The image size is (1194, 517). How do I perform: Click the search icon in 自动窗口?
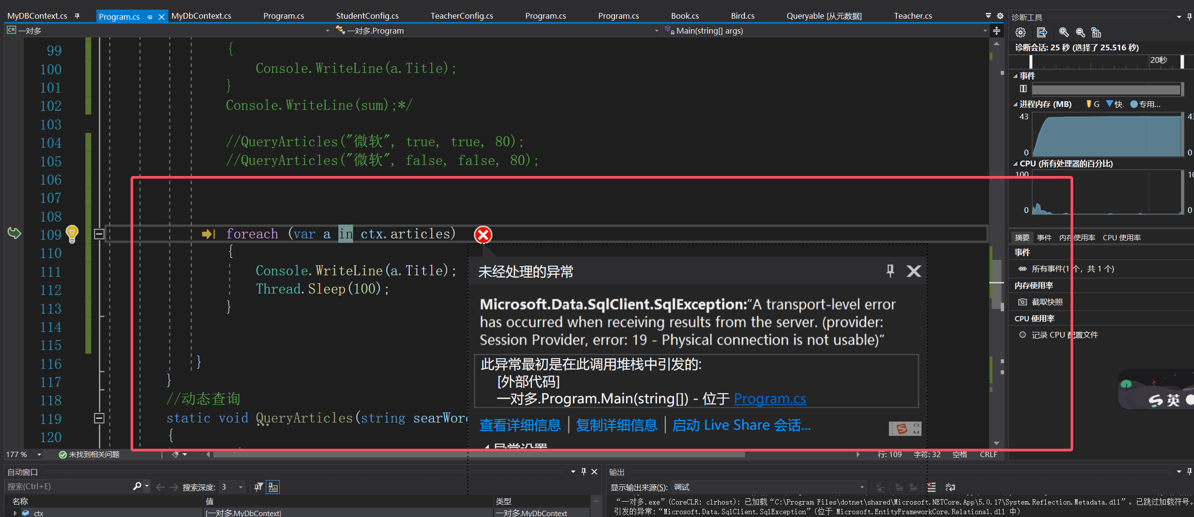pyautogui.click(x=137, y=486)
